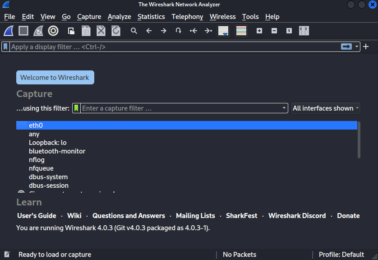Click the interface list vertical scrollbar
The height and width of the screenshot is (260, 378).
tap(359, 140)
